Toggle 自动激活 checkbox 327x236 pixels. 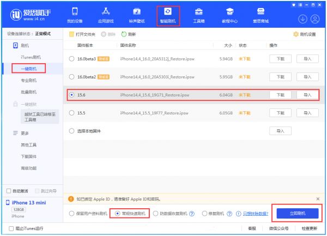tap(9, 191)
